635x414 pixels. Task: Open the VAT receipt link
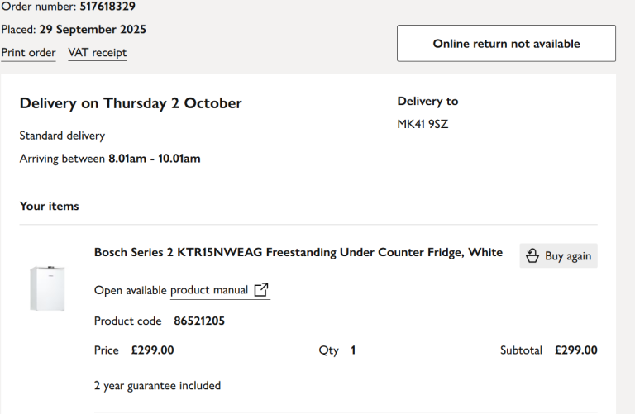[x=98, y=53]
